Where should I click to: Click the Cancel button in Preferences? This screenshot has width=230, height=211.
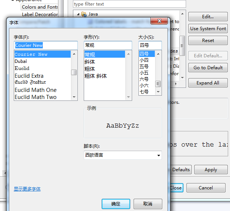(x=206, y=188)
